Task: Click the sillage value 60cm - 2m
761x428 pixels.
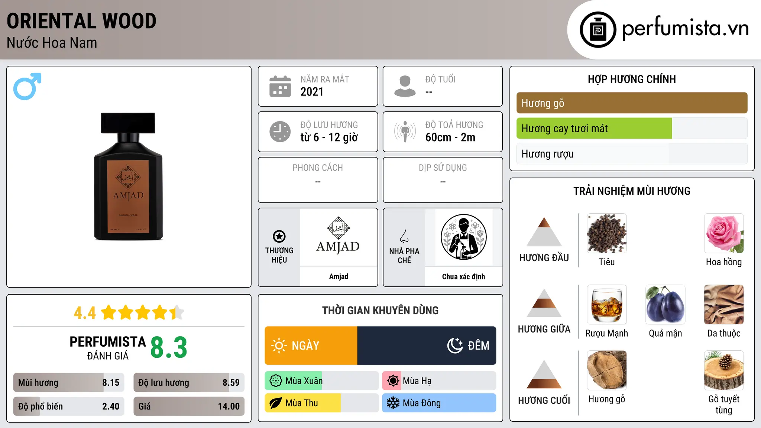Action: [450, 137]
